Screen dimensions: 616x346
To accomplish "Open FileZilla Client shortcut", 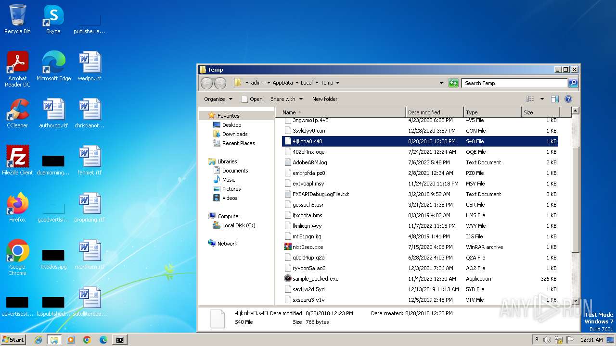I will pyautogui.click(x=17, y=161).
